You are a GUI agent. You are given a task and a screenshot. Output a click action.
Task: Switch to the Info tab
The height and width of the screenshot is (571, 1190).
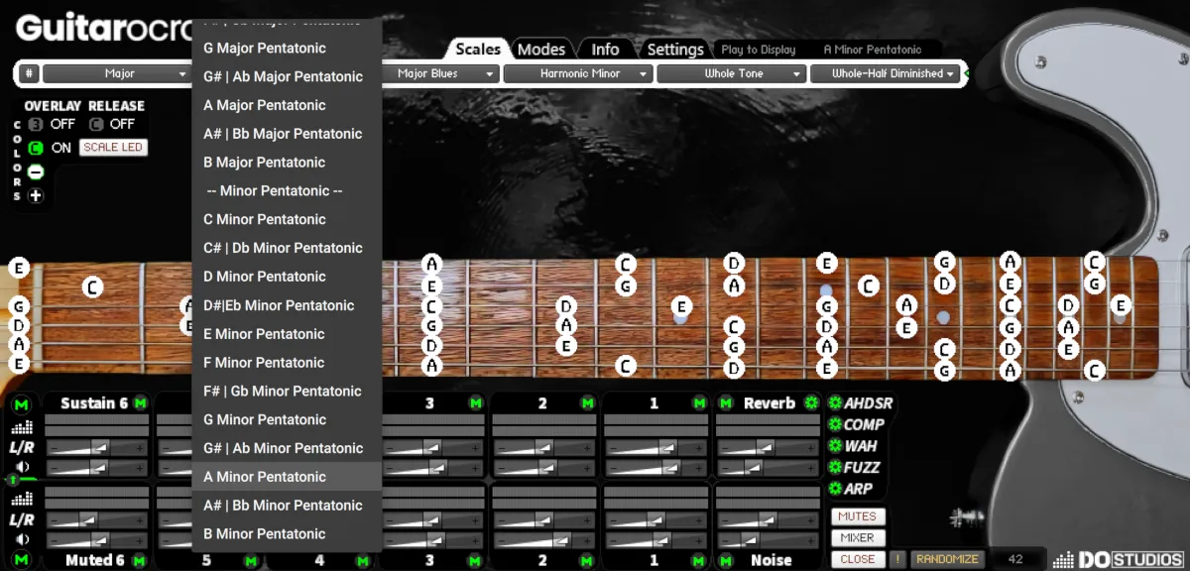pyautogui.click(x=605, y=49)
